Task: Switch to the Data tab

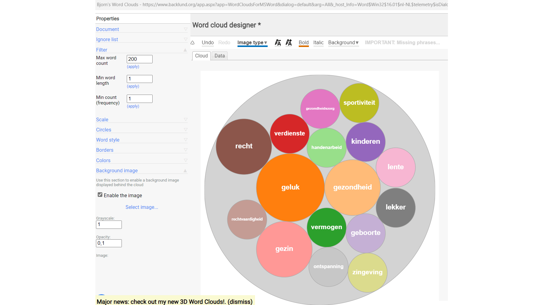Action: (220, 56)
